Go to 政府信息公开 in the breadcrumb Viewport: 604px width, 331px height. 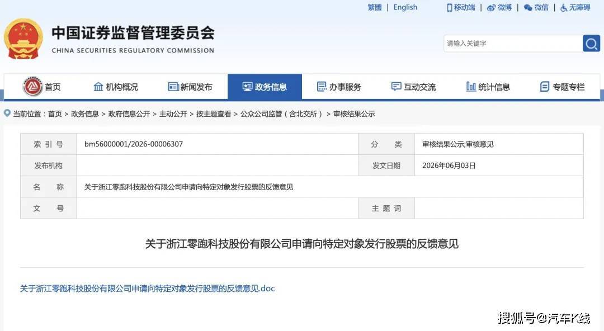[x=129, y=114]
